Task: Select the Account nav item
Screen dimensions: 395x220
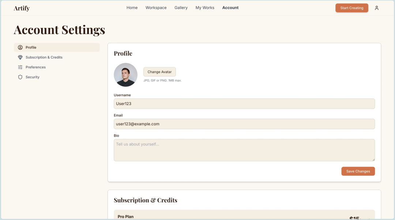Action: click(x=230, y=8)
